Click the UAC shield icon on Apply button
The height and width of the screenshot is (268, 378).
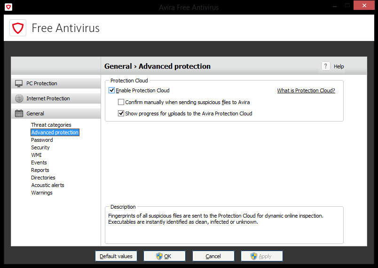254,256
